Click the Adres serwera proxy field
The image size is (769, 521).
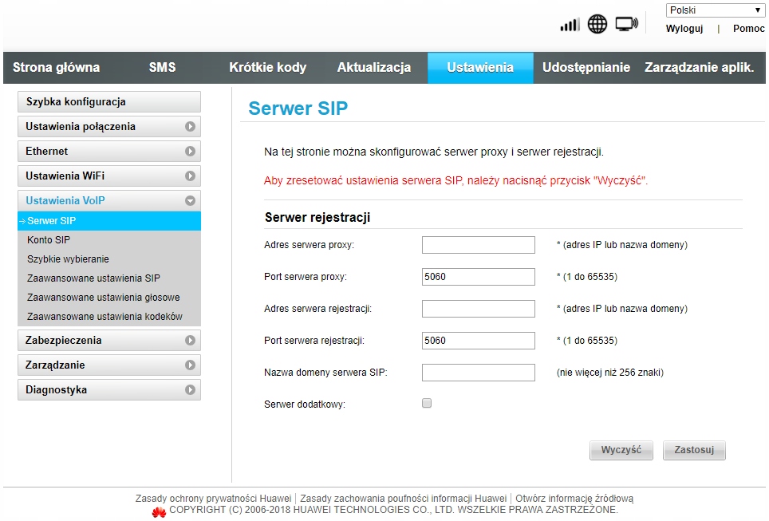[478, 245]
